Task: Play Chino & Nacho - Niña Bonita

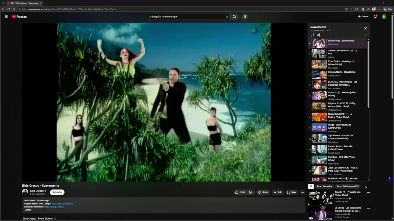Action: tap(338, 75)
